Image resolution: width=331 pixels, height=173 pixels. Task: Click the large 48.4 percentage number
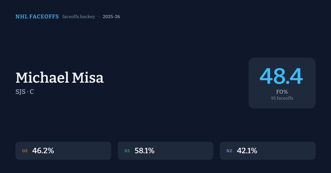click(x=281, y=76)
